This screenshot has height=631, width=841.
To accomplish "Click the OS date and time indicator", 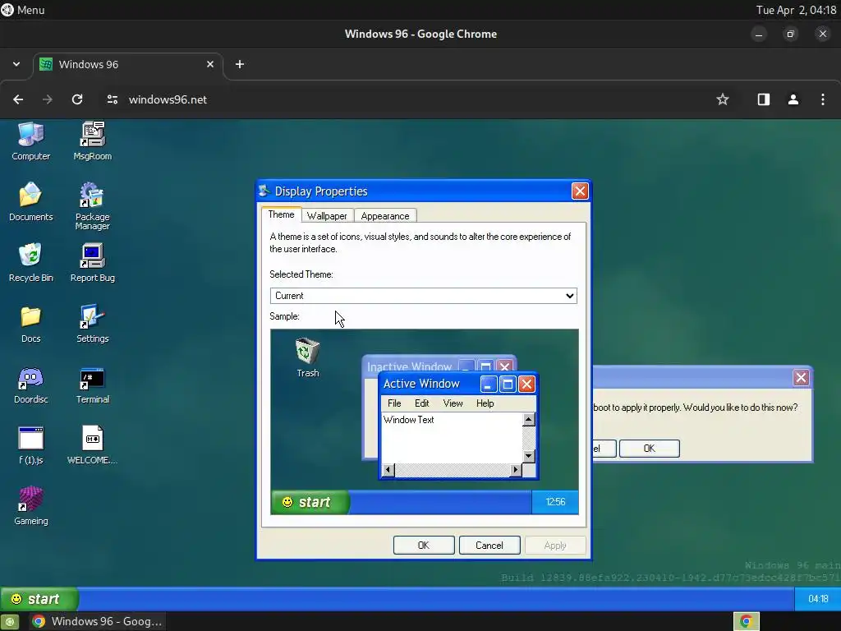I will click(x=796, y=10).
